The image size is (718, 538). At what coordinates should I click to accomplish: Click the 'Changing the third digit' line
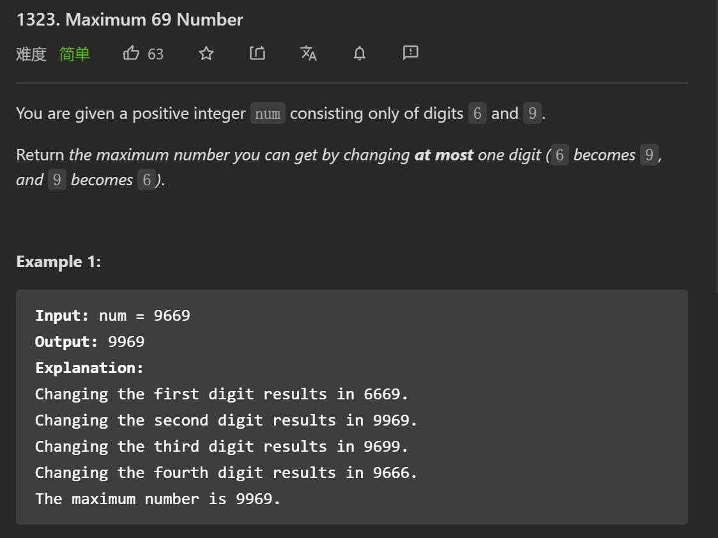(x=221, y=447)
